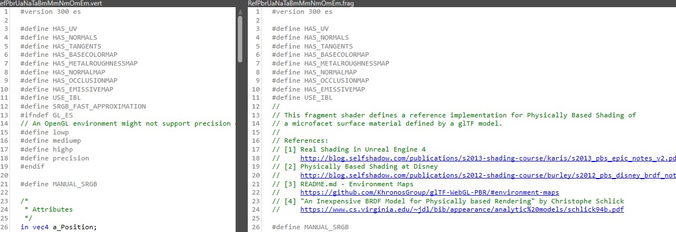The width and height of the screenshot is (676, 232).
Task: Open the KhronosGroup glTF-WebGL-PBR environment-maps link
Action: [x=429, y=192]
